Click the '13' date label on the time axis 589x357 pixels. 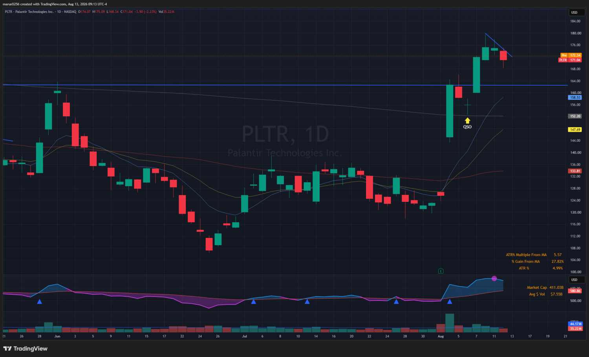tap(512, 336)
